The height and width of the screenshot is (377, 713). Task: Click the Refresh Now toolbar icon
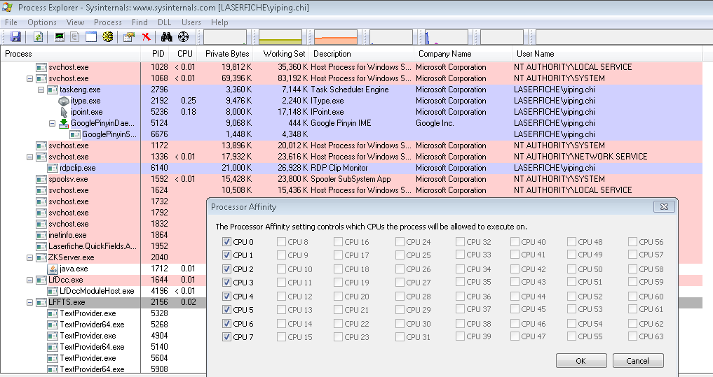pyautogui.click(x=38, y=37)
